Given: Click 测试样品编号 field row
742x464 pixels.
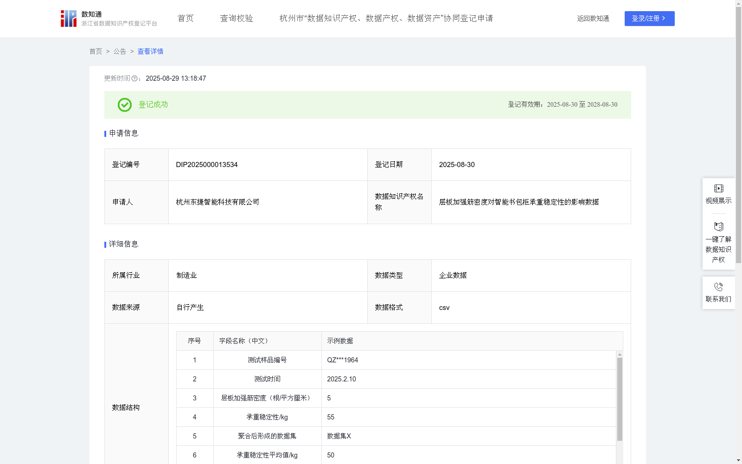Looking at the screenshot, I should click(396, 360).
